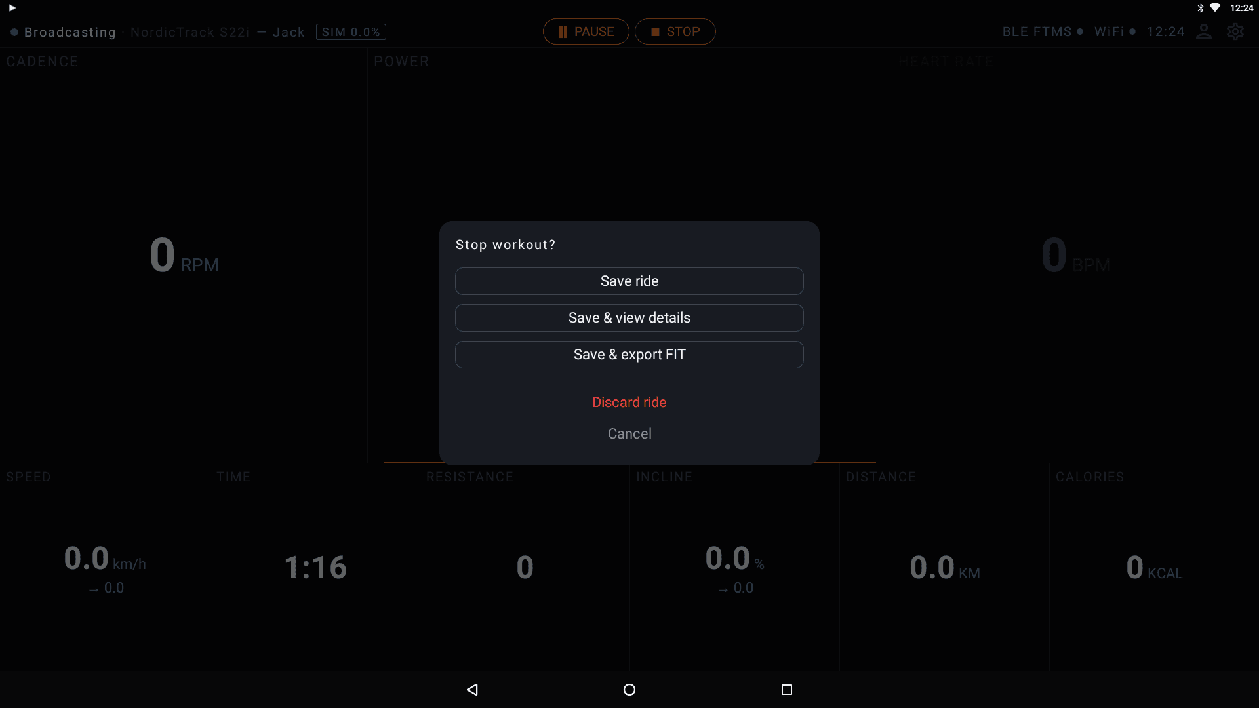The width and height of the screenshot is (1259, 708).
Task: Tap the Android back navigation arrow
Action: click(472, 690)
